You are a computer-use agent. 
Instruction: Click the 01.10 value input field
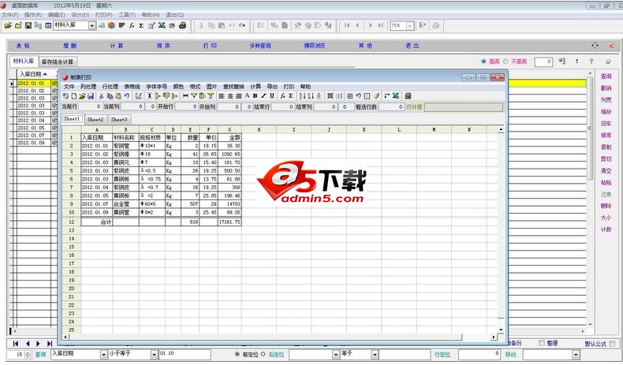tap(185, 354)
